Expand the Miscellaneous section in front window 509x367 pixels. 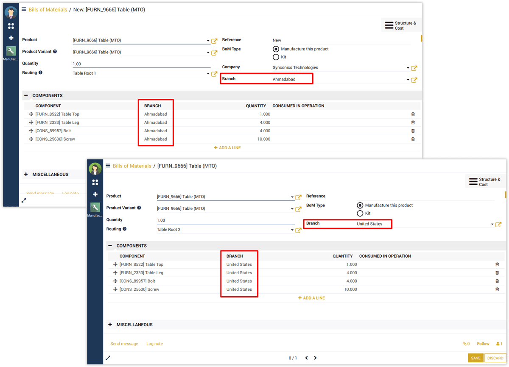pyautogui.click(x=110, y=325)
